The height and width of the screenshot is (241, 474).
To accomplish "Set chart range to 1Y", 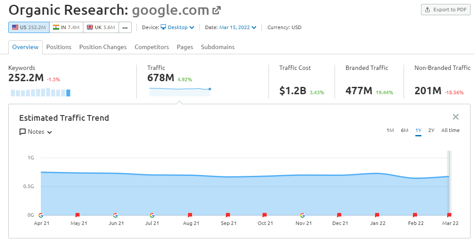I will coord(418,130).
